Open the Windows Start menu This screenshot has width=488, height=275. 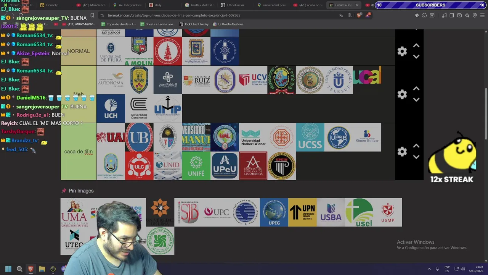[x=8, y=269]
